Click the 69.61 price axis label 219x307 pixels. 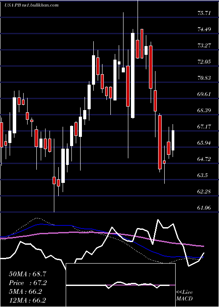(205, 94)
